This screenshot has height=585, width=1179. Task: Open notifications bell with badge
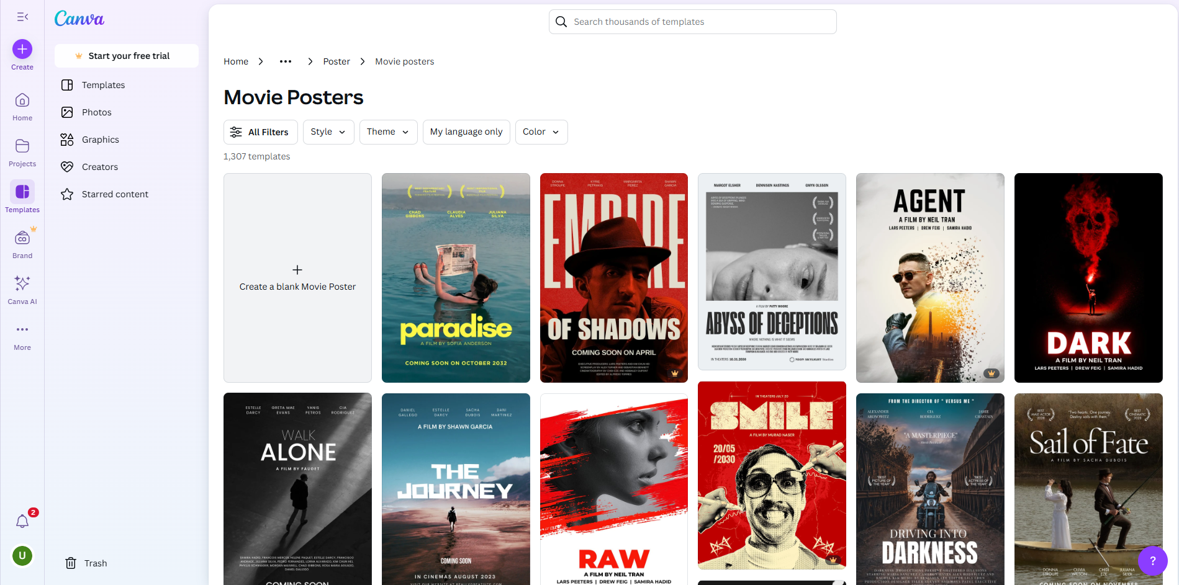(23, 521)
